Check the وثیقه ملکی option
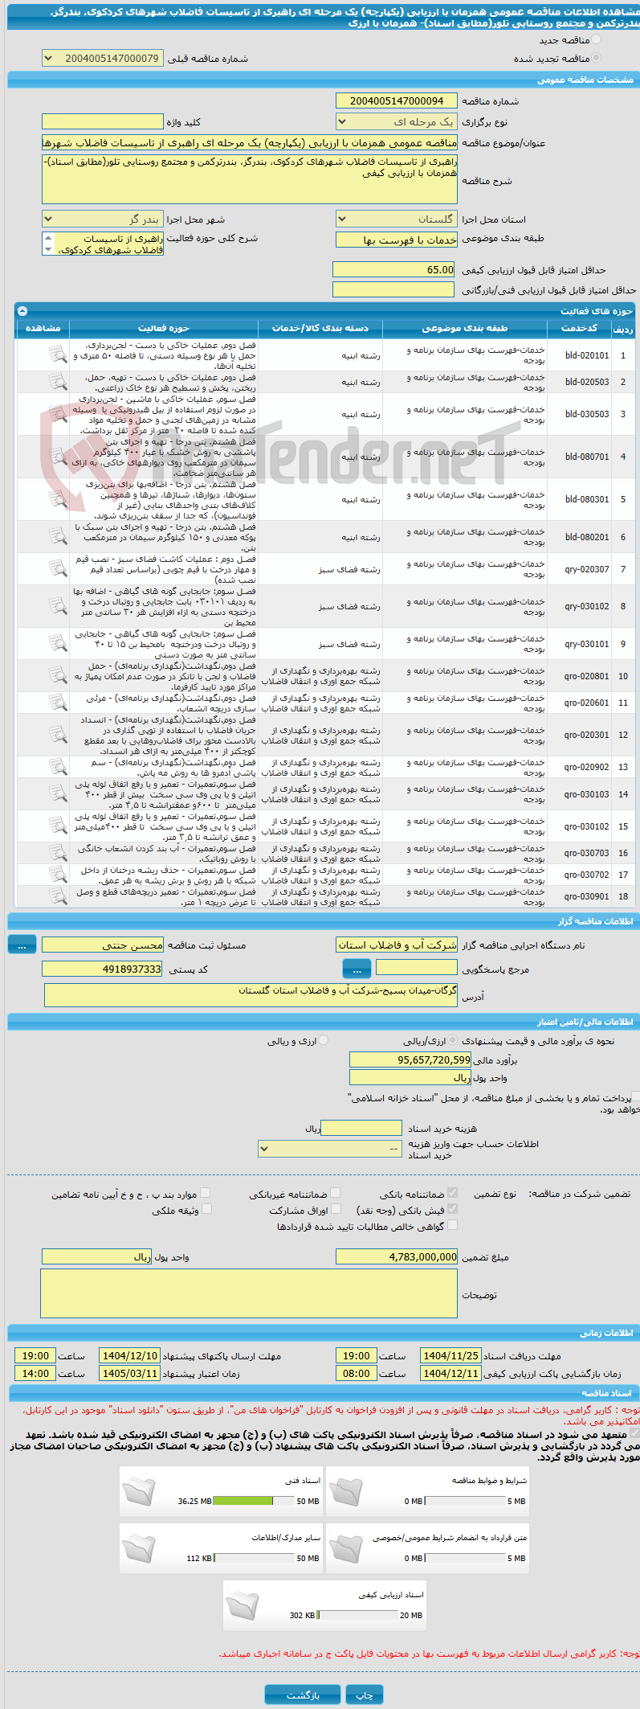Image resolution: width=640 pixels, height=1709 pixels. coord(206,1209)
